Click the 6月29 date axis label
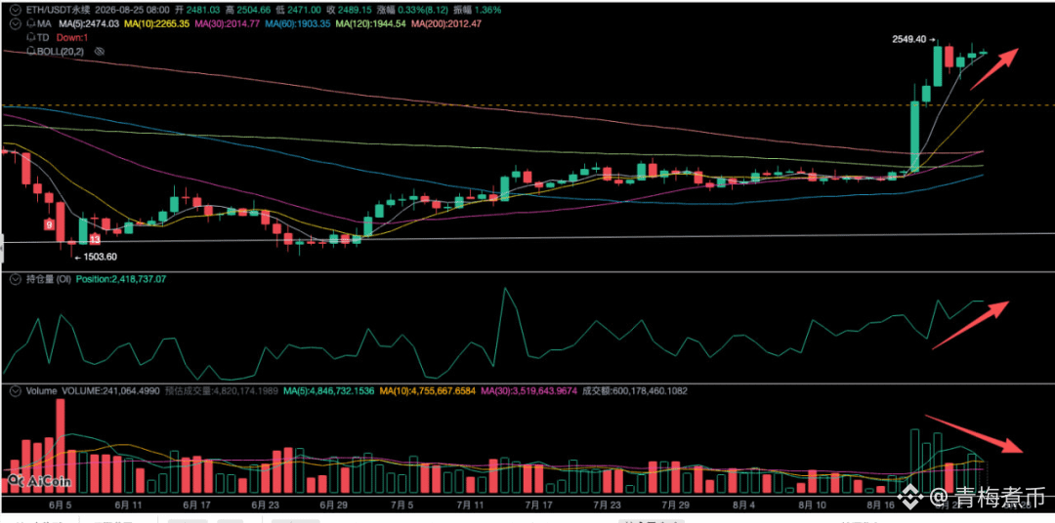Screen dimensions: 1055x523 pyautogui.click(x=332, y=504)
